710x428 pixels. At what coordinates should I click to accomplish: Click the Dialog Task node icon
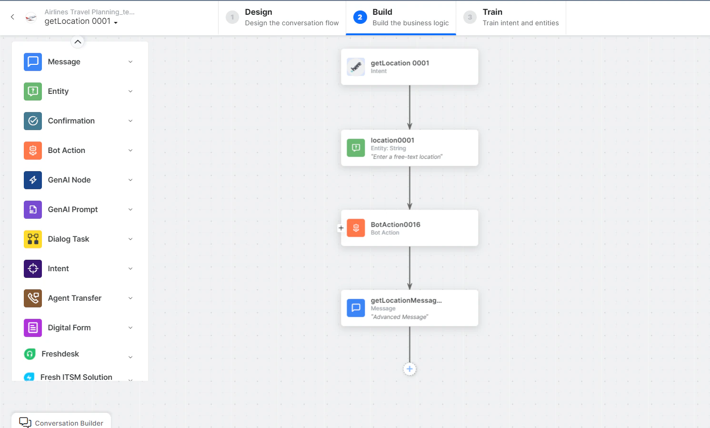[x=32, y=239]
